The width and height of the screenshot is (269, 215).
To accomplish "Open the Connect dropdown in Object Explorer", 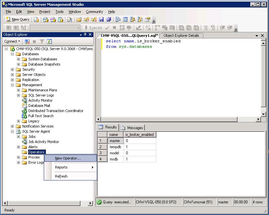I will [12, 42].
